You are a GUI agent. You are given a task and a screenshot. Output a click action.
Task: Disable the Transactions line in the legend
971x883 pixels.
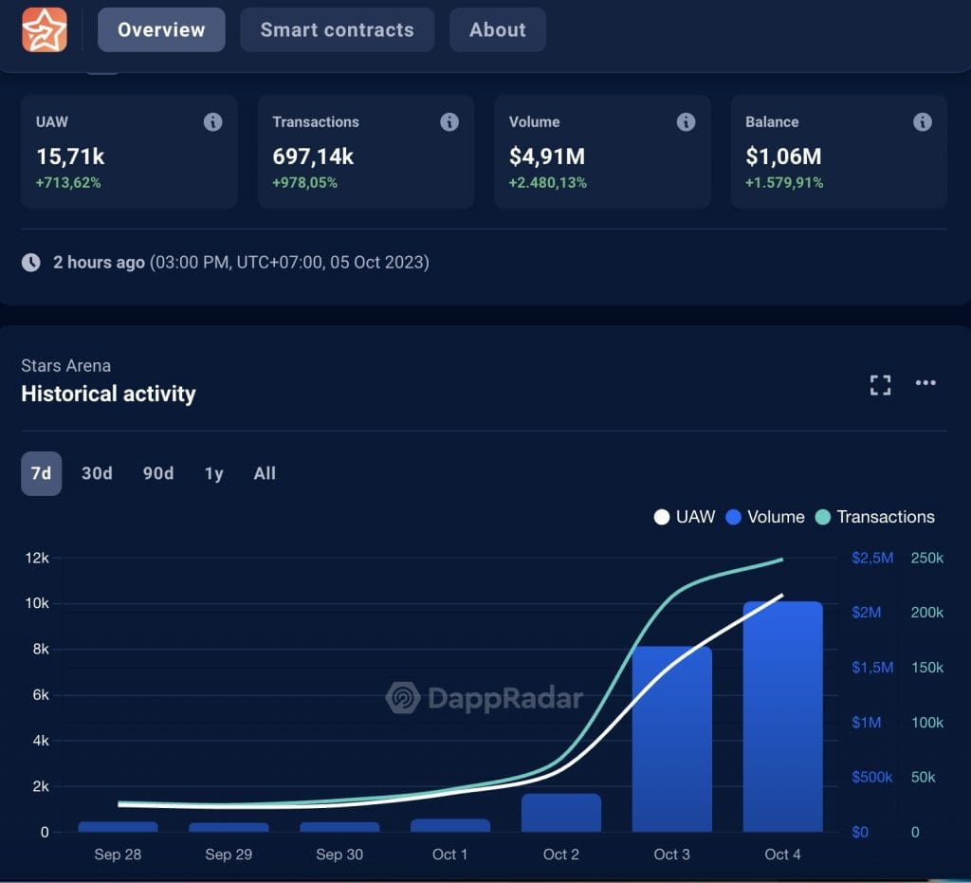coord(874,517)
